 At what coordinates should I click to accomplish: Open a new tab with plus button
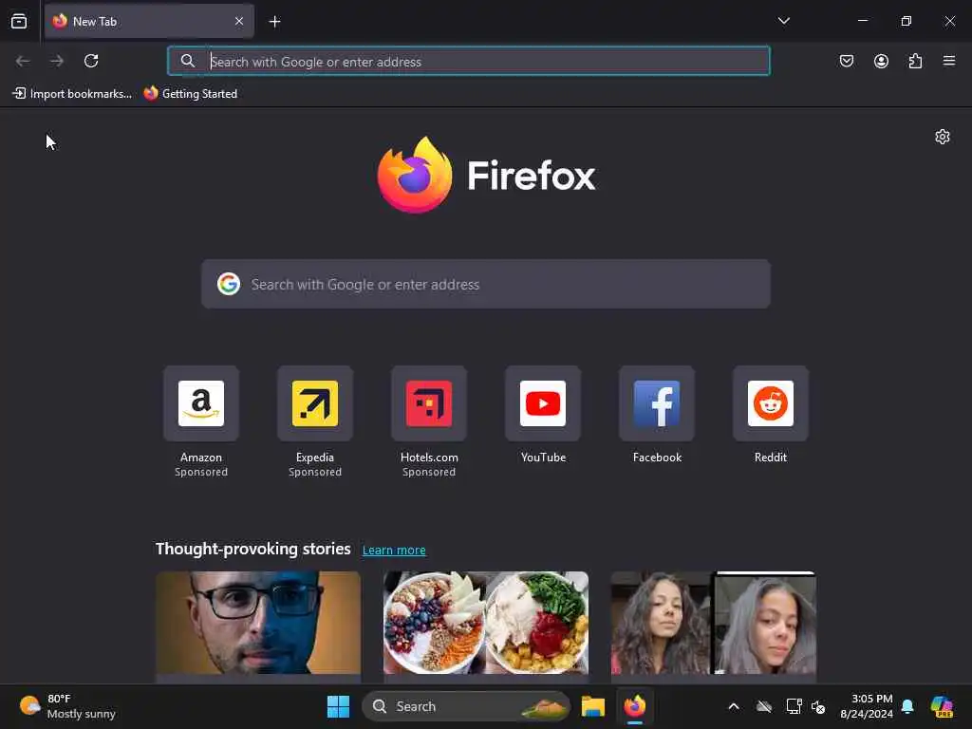click(274, 22)
